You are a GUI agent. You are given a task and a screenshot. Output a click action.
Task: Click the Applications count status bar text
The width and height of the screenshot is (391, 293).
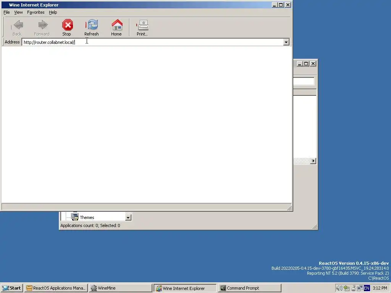pos(90,225)
